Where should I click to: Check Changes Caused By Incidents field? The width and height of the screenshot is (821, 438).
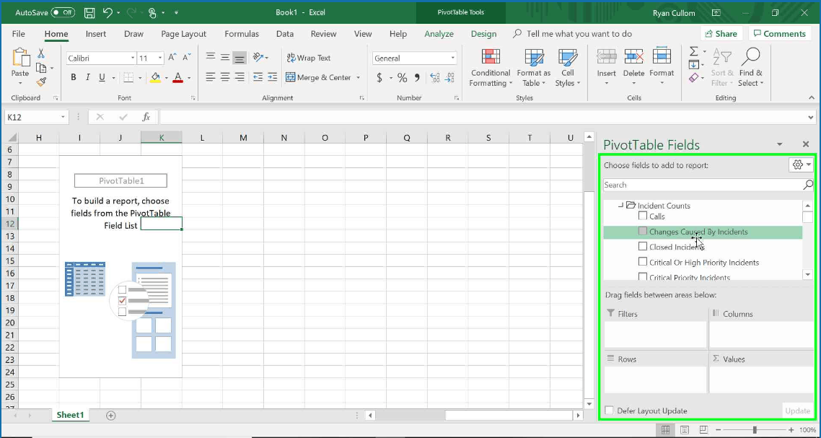(x=643, y=231)
